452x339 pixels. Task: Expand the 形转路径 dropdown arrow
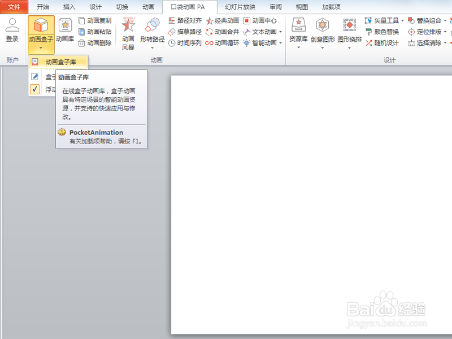(152, 48)
